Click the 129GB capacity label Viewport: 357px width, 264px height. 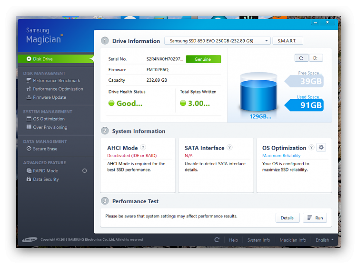coord(260,116)
